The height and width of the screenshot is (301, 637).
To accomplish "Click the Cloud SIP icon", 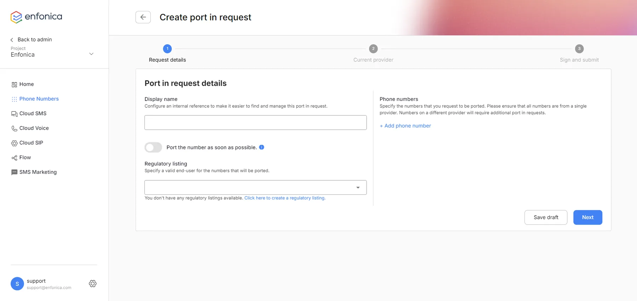I will pyautogui.click(x=14, y=143).
